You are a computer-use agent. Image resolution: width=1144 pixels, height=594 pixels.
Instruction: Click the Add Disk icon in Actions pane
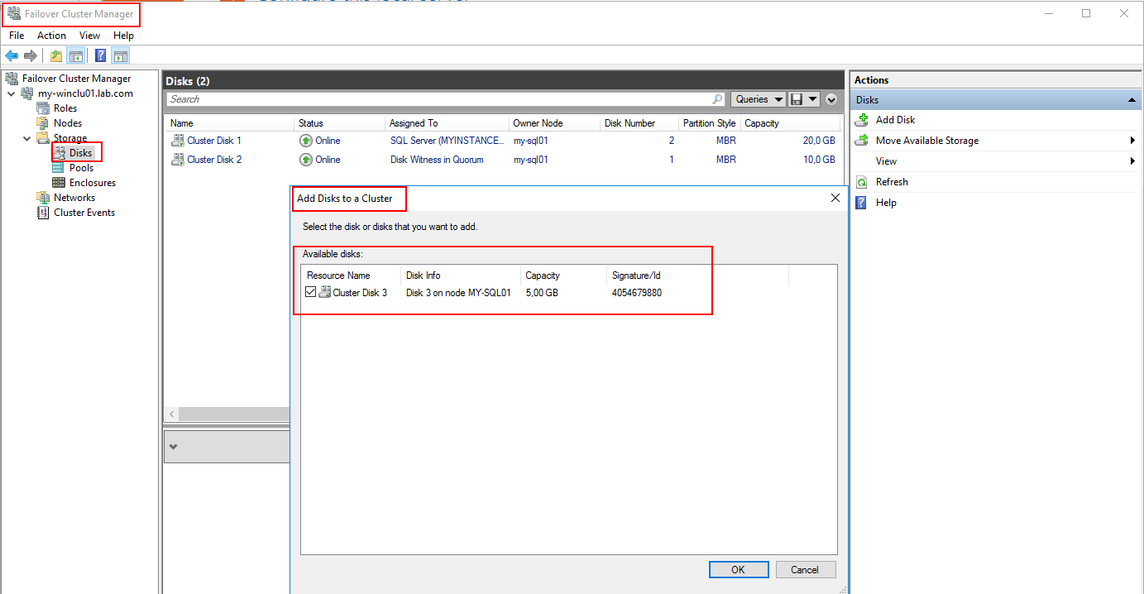(x=861, y=120)
